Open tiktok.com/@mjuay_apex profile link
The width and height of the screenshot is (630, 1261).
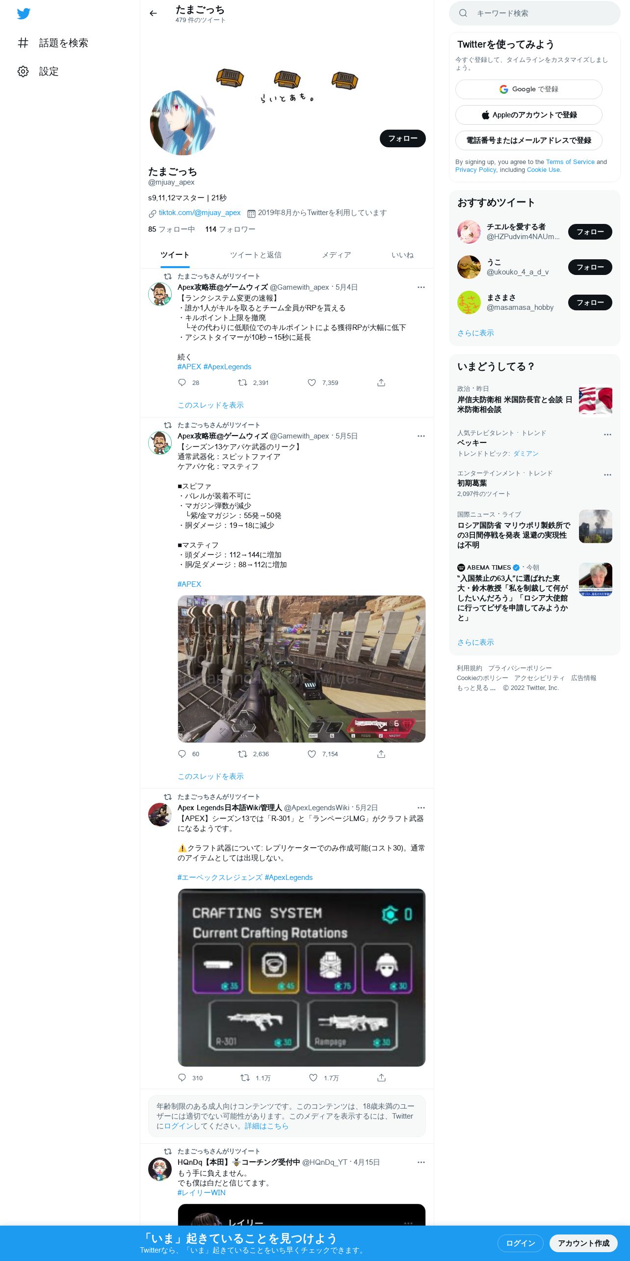pyautogui.click(x=200, y=213)
